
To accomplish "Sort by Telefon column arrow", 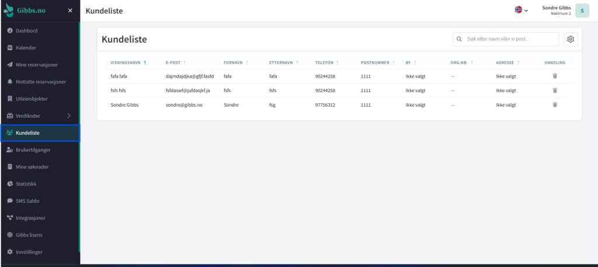I will pyautogui.click(x=338, y=63).
